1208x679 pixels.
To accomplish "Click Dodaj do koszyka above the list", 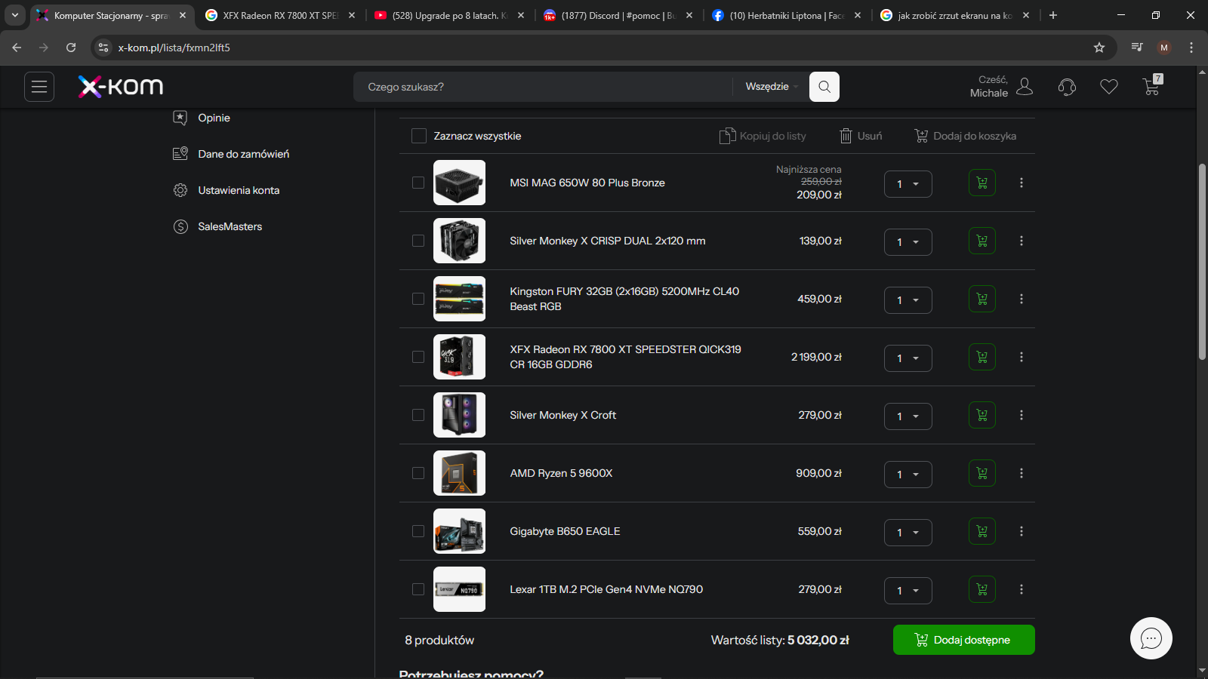I will (965, 136).
